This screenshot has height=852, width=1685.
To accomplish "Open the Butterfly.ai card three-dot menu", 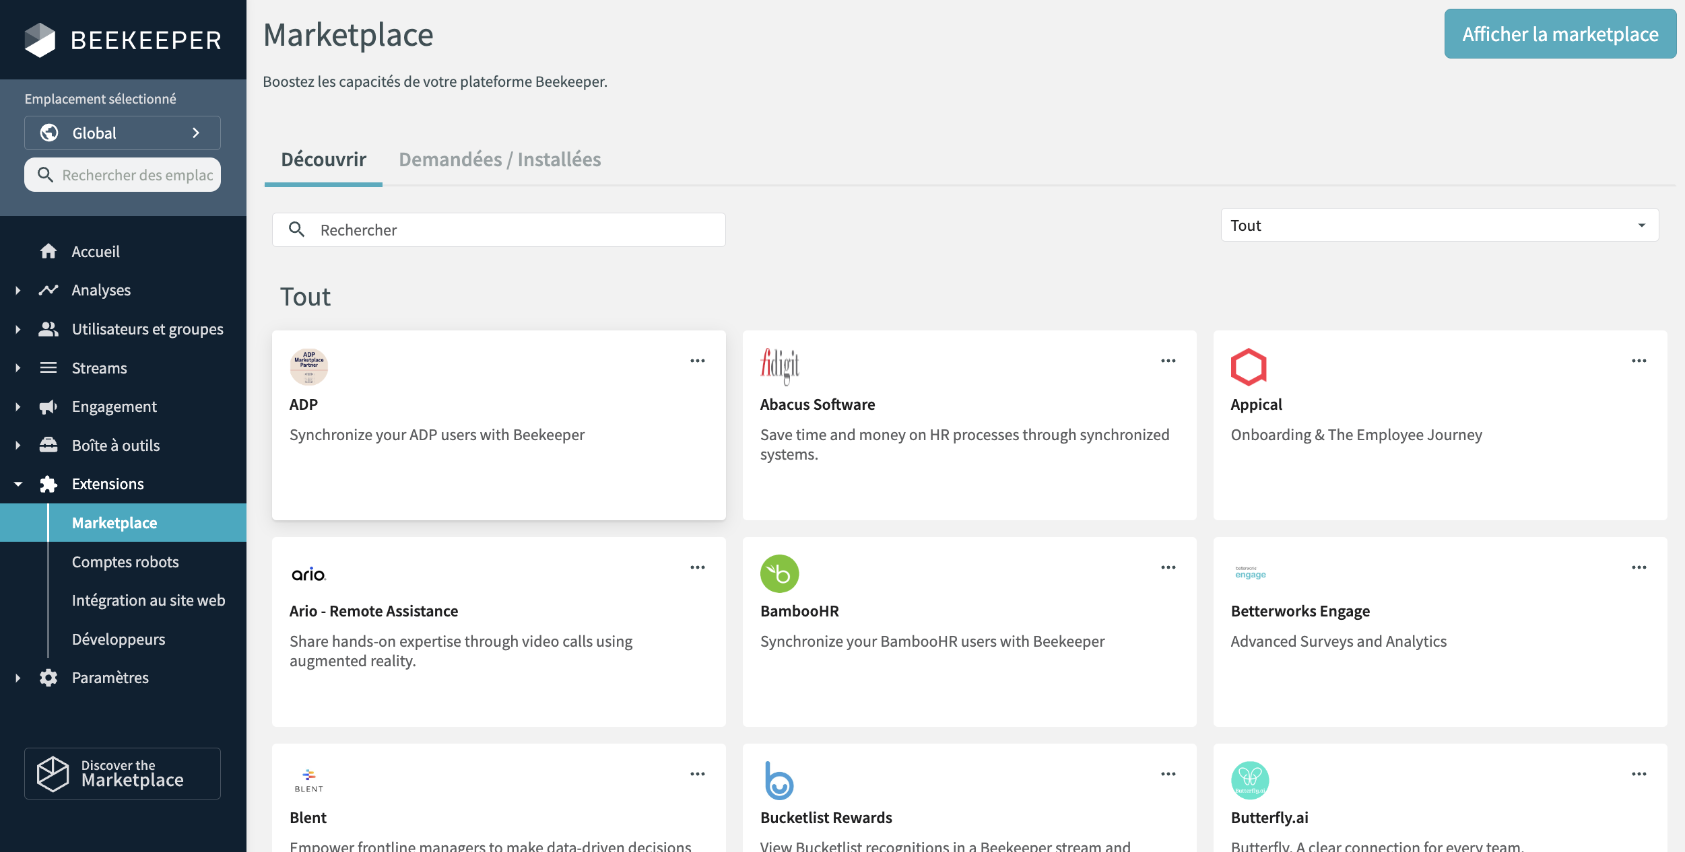I will click(1639, 774).
